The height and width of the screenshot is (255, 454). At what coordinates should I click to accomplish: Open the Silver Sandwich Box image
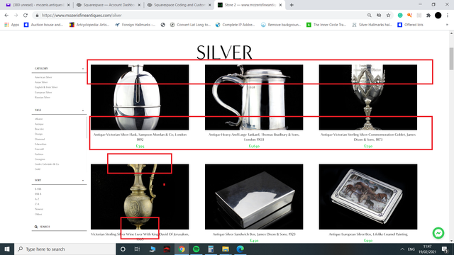[254, 197]
